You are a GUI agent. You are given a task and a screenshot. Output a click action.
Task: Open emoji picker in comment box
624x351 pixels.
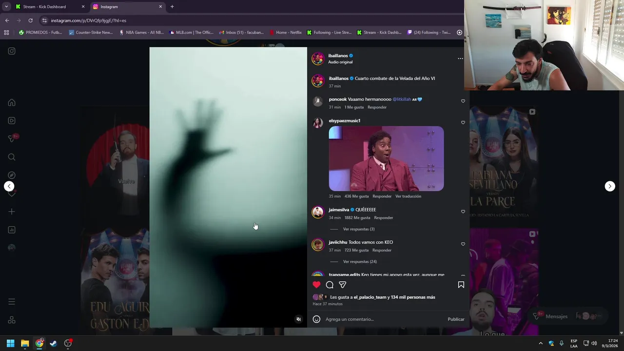(x=316, y=319)
